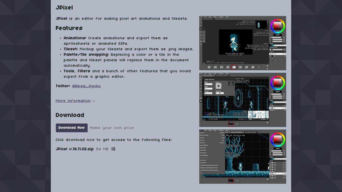Open the @Emad_Jigoku Twitter link
The height and width of the screenshot is (192, 342).
click(86, 86)
